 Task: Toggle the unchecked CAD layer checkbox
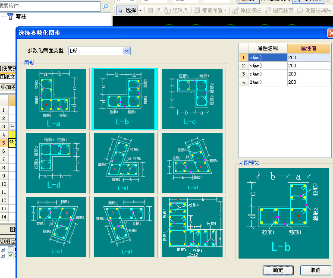click(11, 250)
